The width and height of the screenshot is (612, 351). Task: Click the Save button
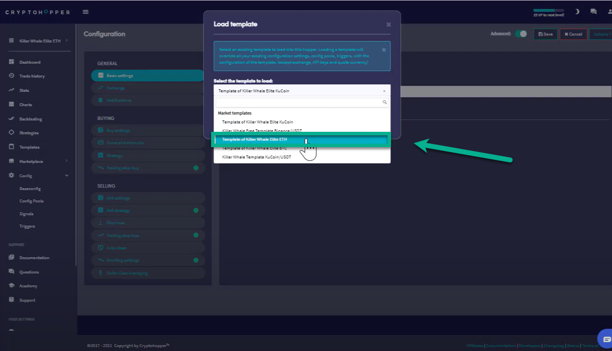pyautogui.click(x=545, y=34)
